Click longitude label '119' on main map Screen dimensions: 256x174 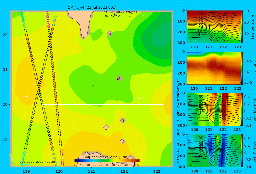tap(26, 171)
